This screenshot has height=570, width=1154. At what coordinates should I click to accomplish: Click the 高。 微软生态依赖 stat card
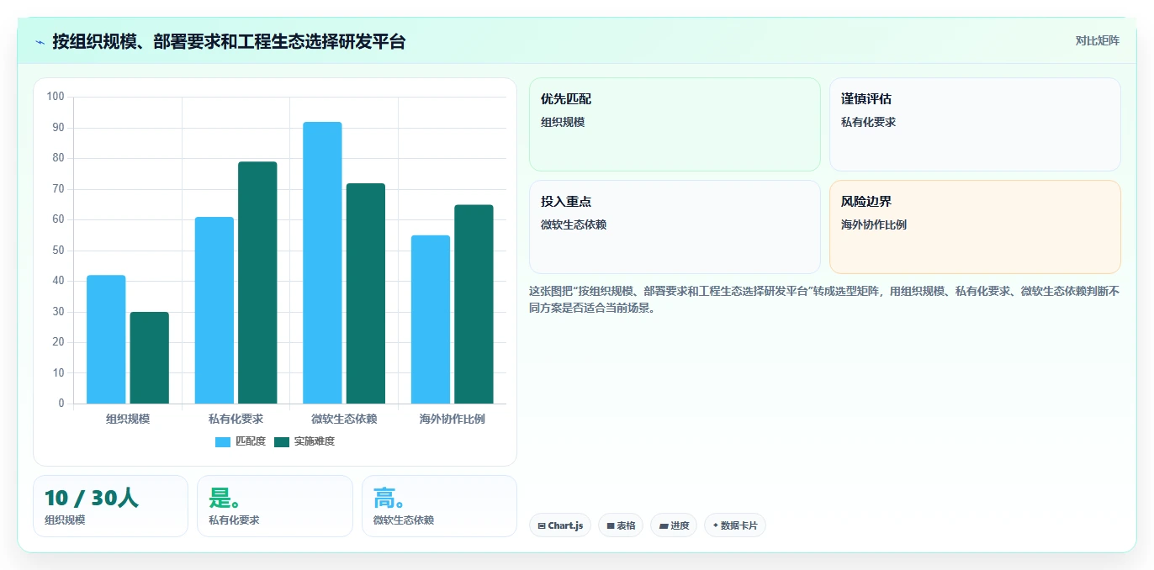(439, 506)
